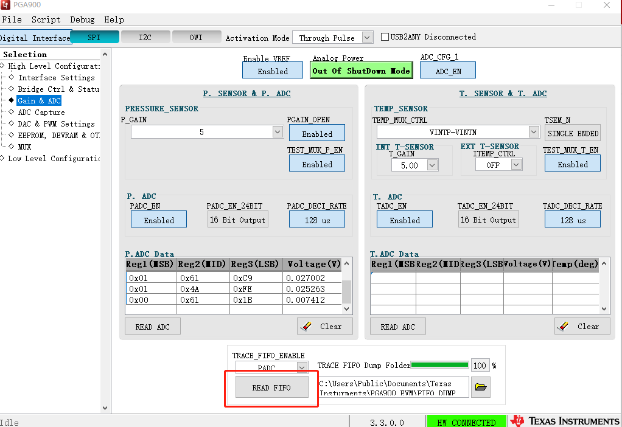Click the T. ADC Data scroll down arrow
Viewport: 622px width, 427px height.
(x=604, y=308)
